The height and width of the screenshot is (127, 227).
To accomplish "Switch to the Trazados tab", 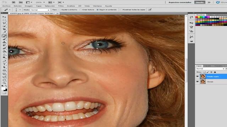I will 218,66.
